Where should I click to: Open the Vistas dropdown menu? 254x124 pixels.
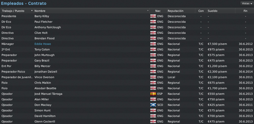[247, 3]
